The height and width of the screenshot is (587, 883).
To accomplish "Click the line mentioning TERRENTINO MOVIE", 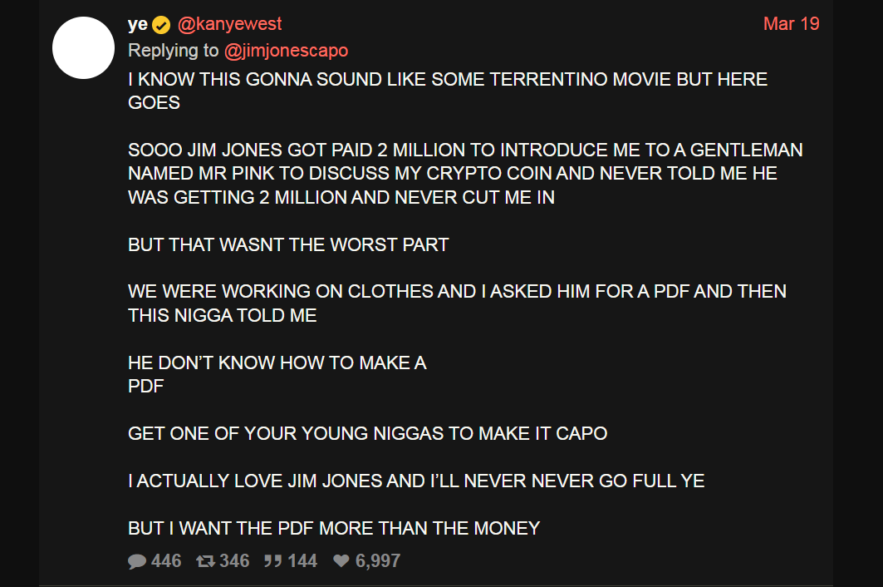I will click(x=447, y=80).
